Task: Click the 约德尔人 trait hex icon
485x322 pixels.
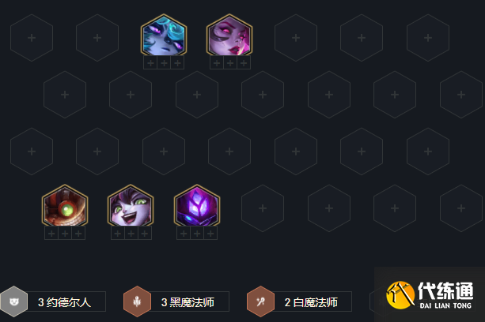Action: (14, 301)
